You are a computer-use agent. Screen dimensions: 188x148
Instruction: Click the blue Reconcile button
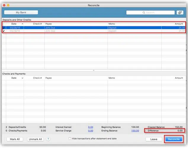coord(174,139)
